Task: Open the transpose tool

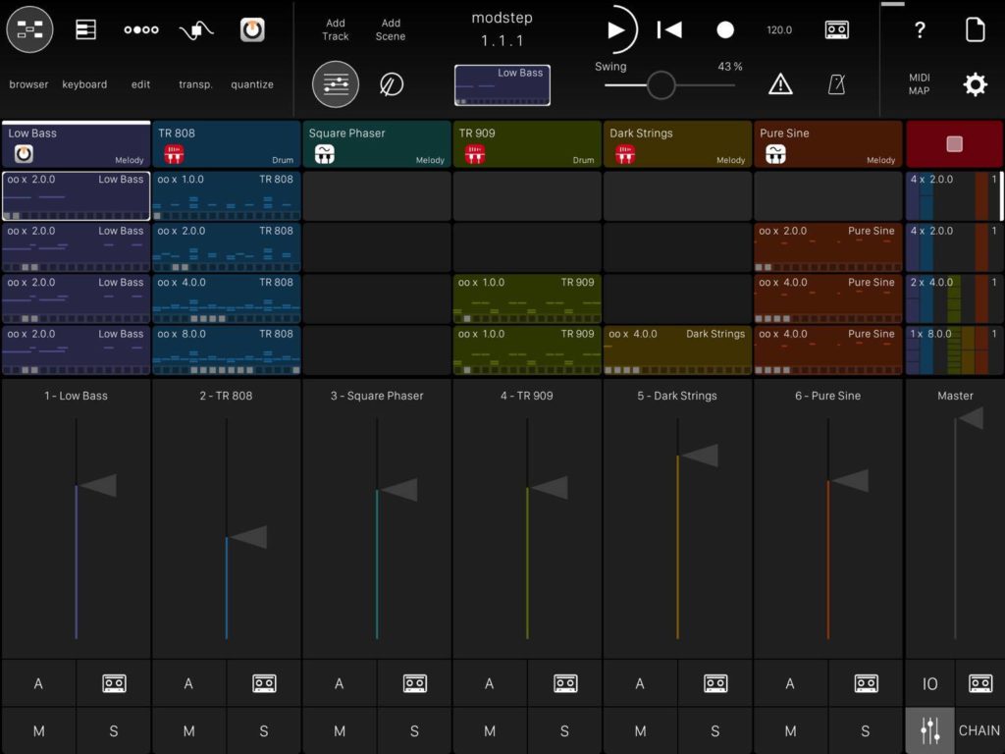Action: click(196, 30)
